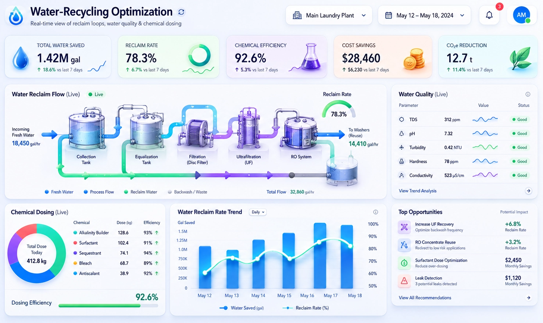Open Water Reclaim Rate Trend info icon
The image size is (543, 323).
click(x=376, y=212)
